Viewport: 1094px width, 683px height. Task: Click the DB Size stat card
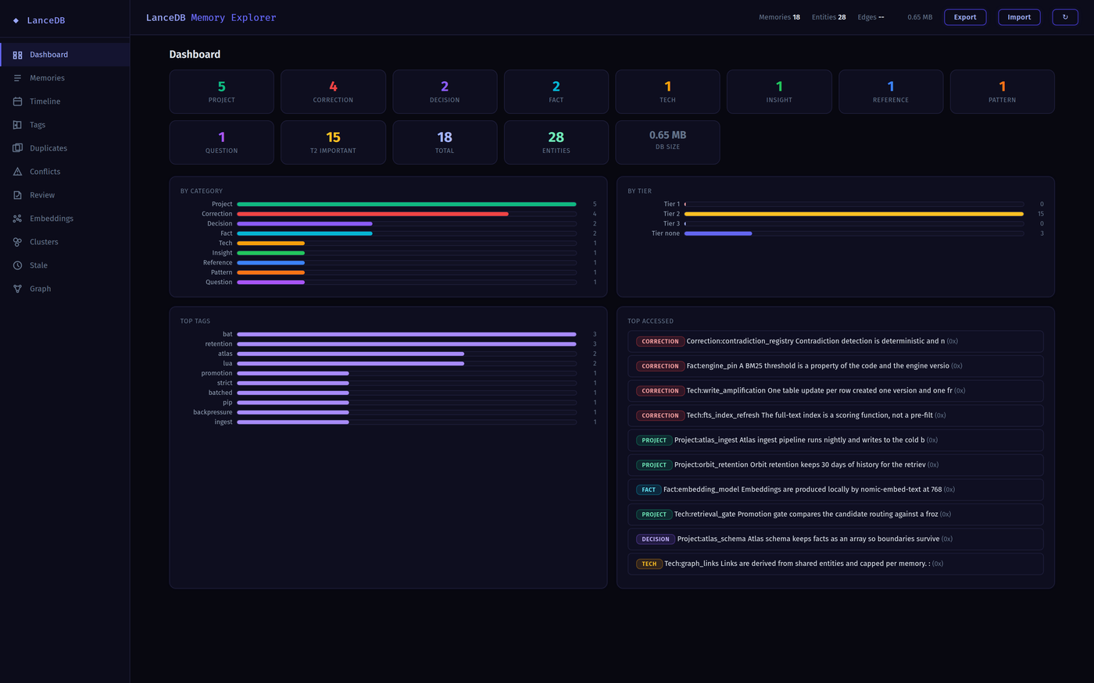[667, 142]
